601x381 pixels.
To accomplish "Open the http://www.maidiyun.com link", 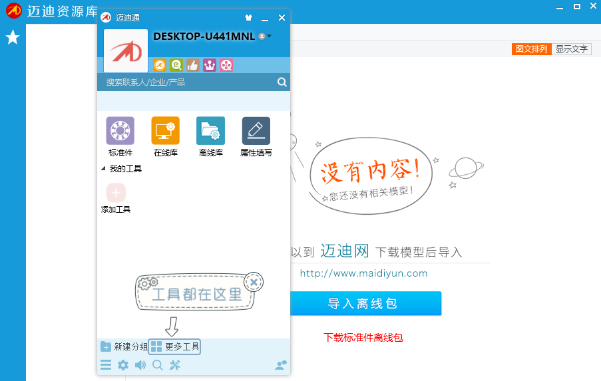I will 363,273.
